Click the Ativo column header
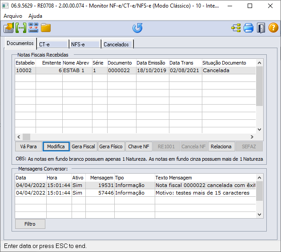The image size is (281, 252). pyautogui.click(x=79, y=178)
